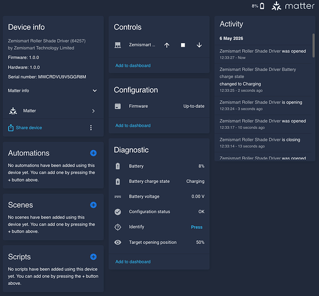Click the eye icon for Target opening position
The width and height of the screenshot is (319, 296).
118,242
